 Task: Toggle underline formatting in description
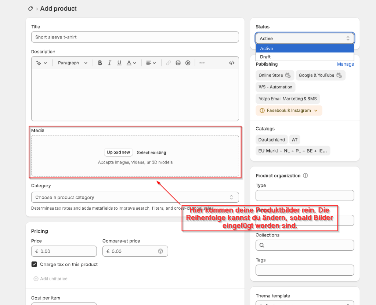click(119, 63)
